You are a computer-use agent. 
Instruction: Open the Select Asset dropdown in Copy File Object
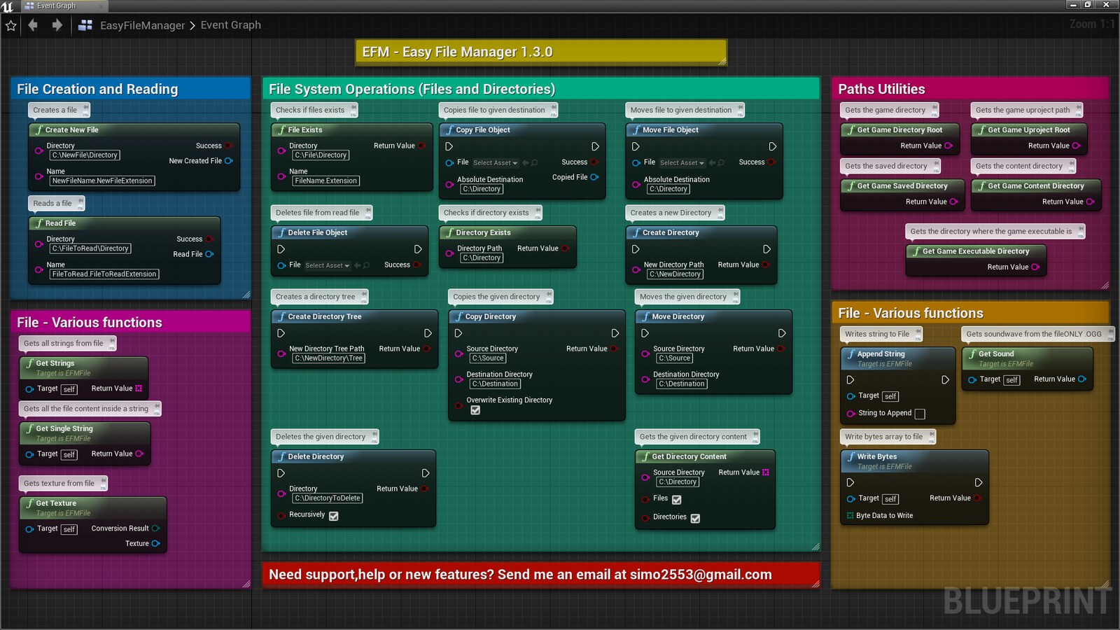click(x=492, y=162)
